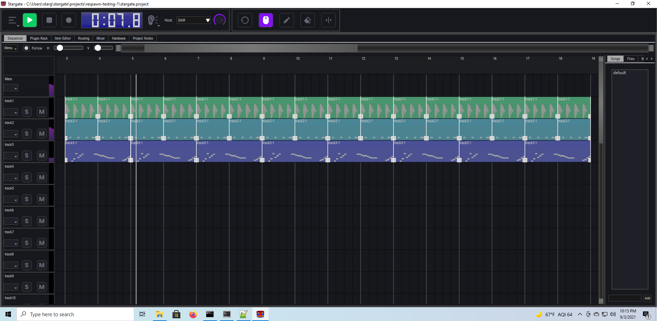Start playback with the green play button
657x321 pixels.
[30, 20]
